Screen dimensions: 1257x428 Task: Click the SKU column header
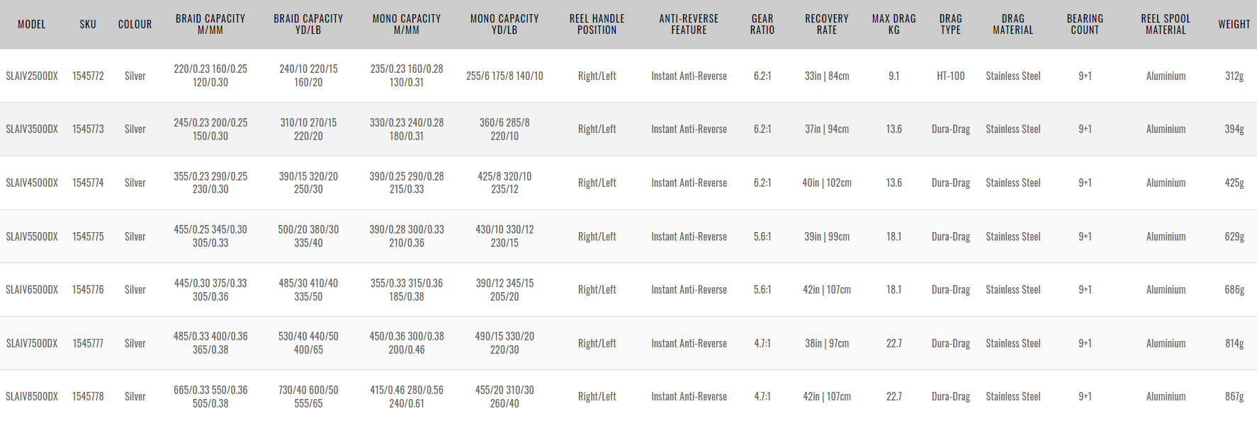(x=88, y=24)
